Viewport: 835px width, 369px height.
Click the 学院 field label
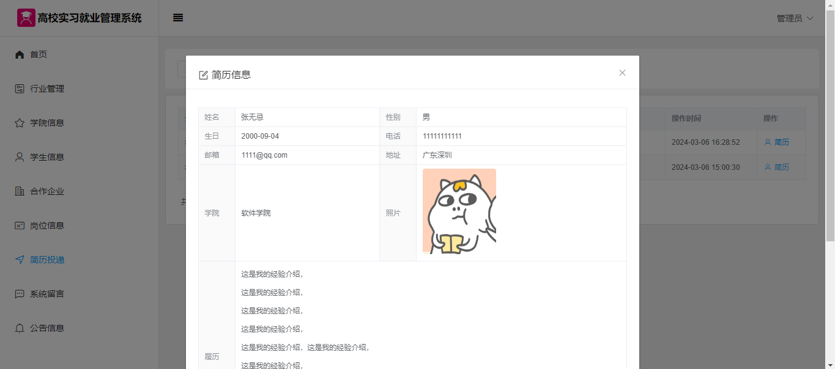(x=212, y=213)
